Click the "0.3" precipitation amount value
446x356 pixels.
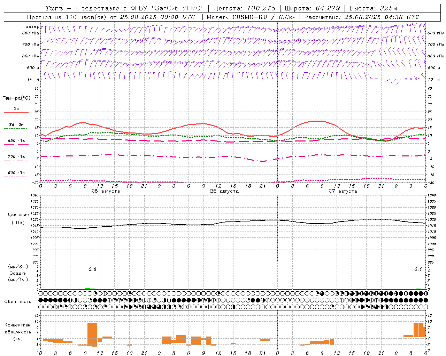92,269
